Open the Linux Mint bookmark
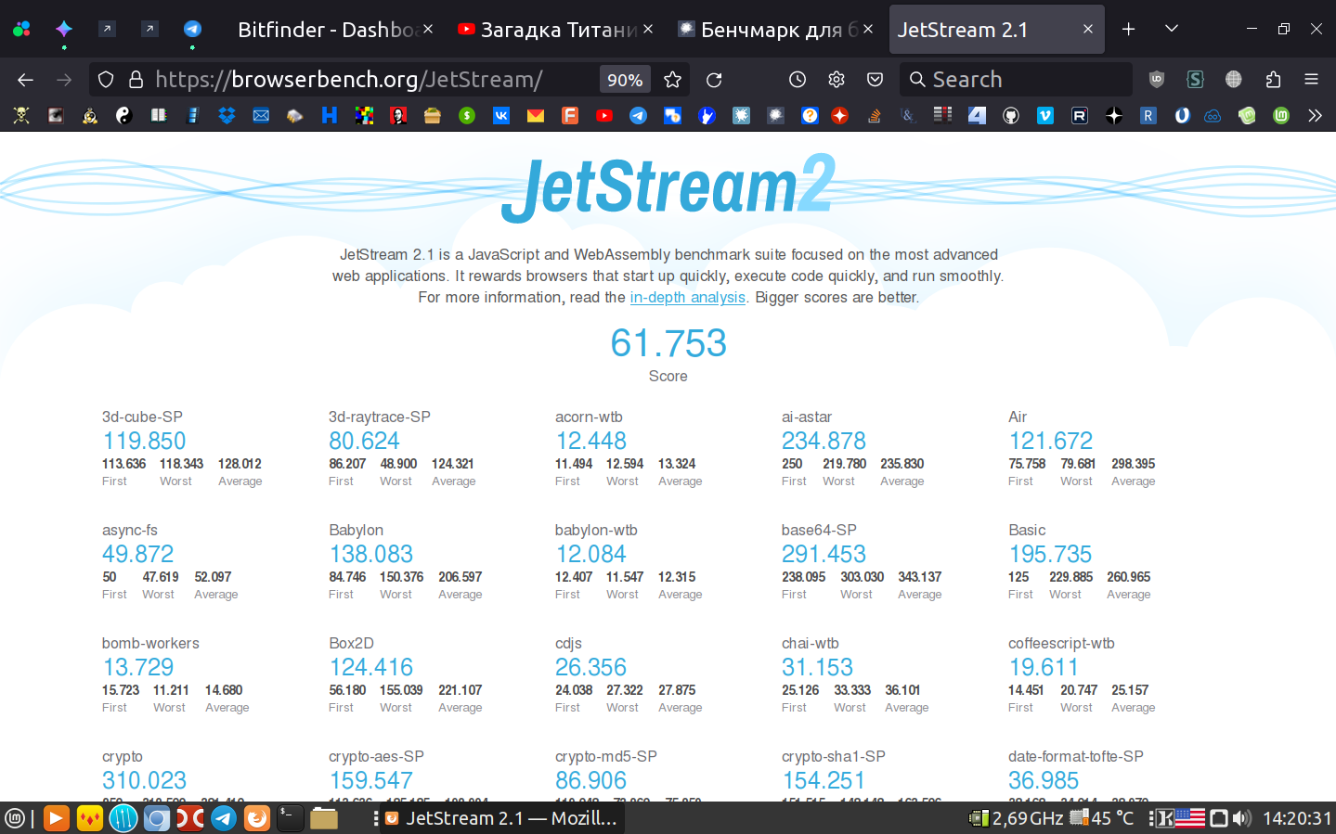This screenshot has width=1336, height=834. [x=1281, y=115]
